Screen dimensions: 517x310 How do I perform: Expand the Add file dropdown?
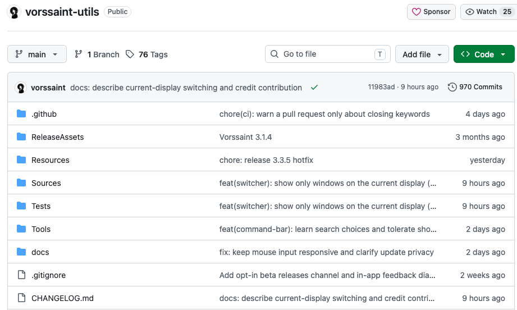click(x=422, y=54)
